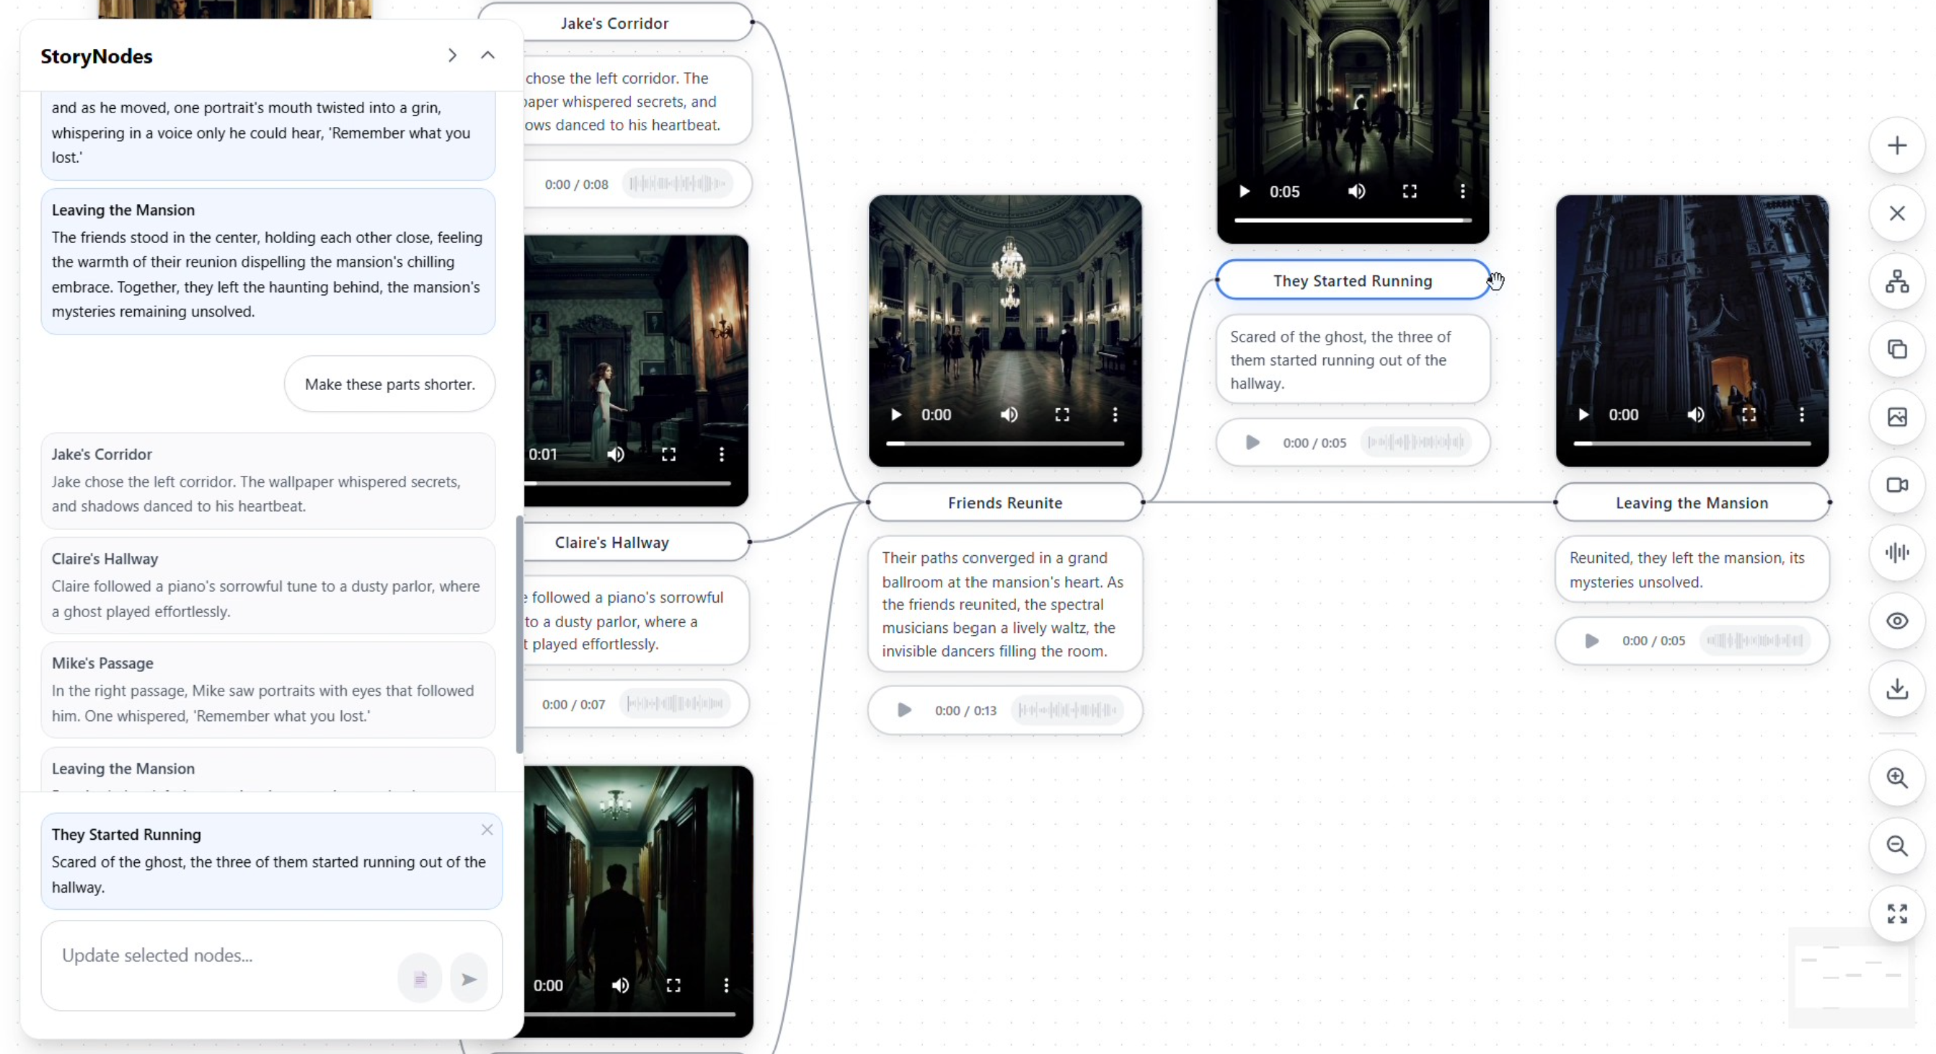Click the zoom out magnifier icon
The width and height of the screenshot is (1936, 1054).
coord(1896,846)
